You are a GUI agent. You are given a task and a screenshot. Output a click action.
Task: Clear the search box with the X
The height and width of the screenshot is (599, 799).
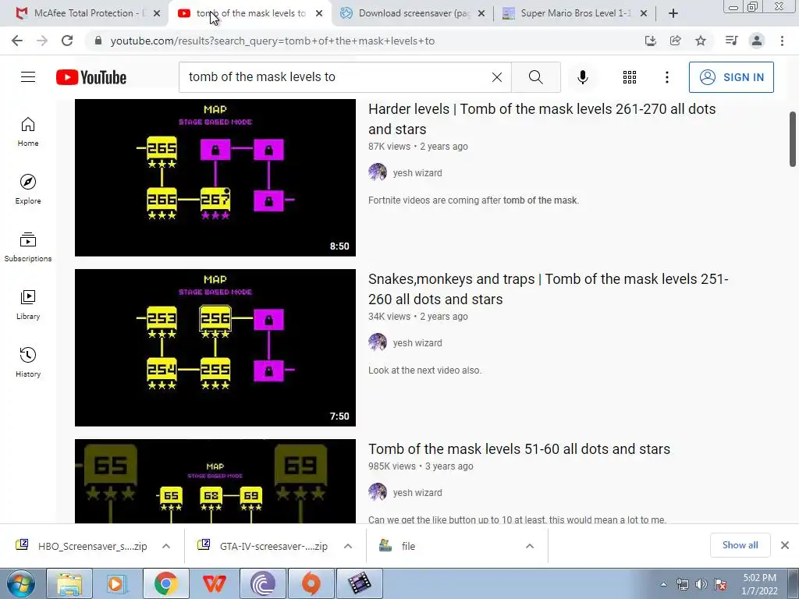click(497, 77)
